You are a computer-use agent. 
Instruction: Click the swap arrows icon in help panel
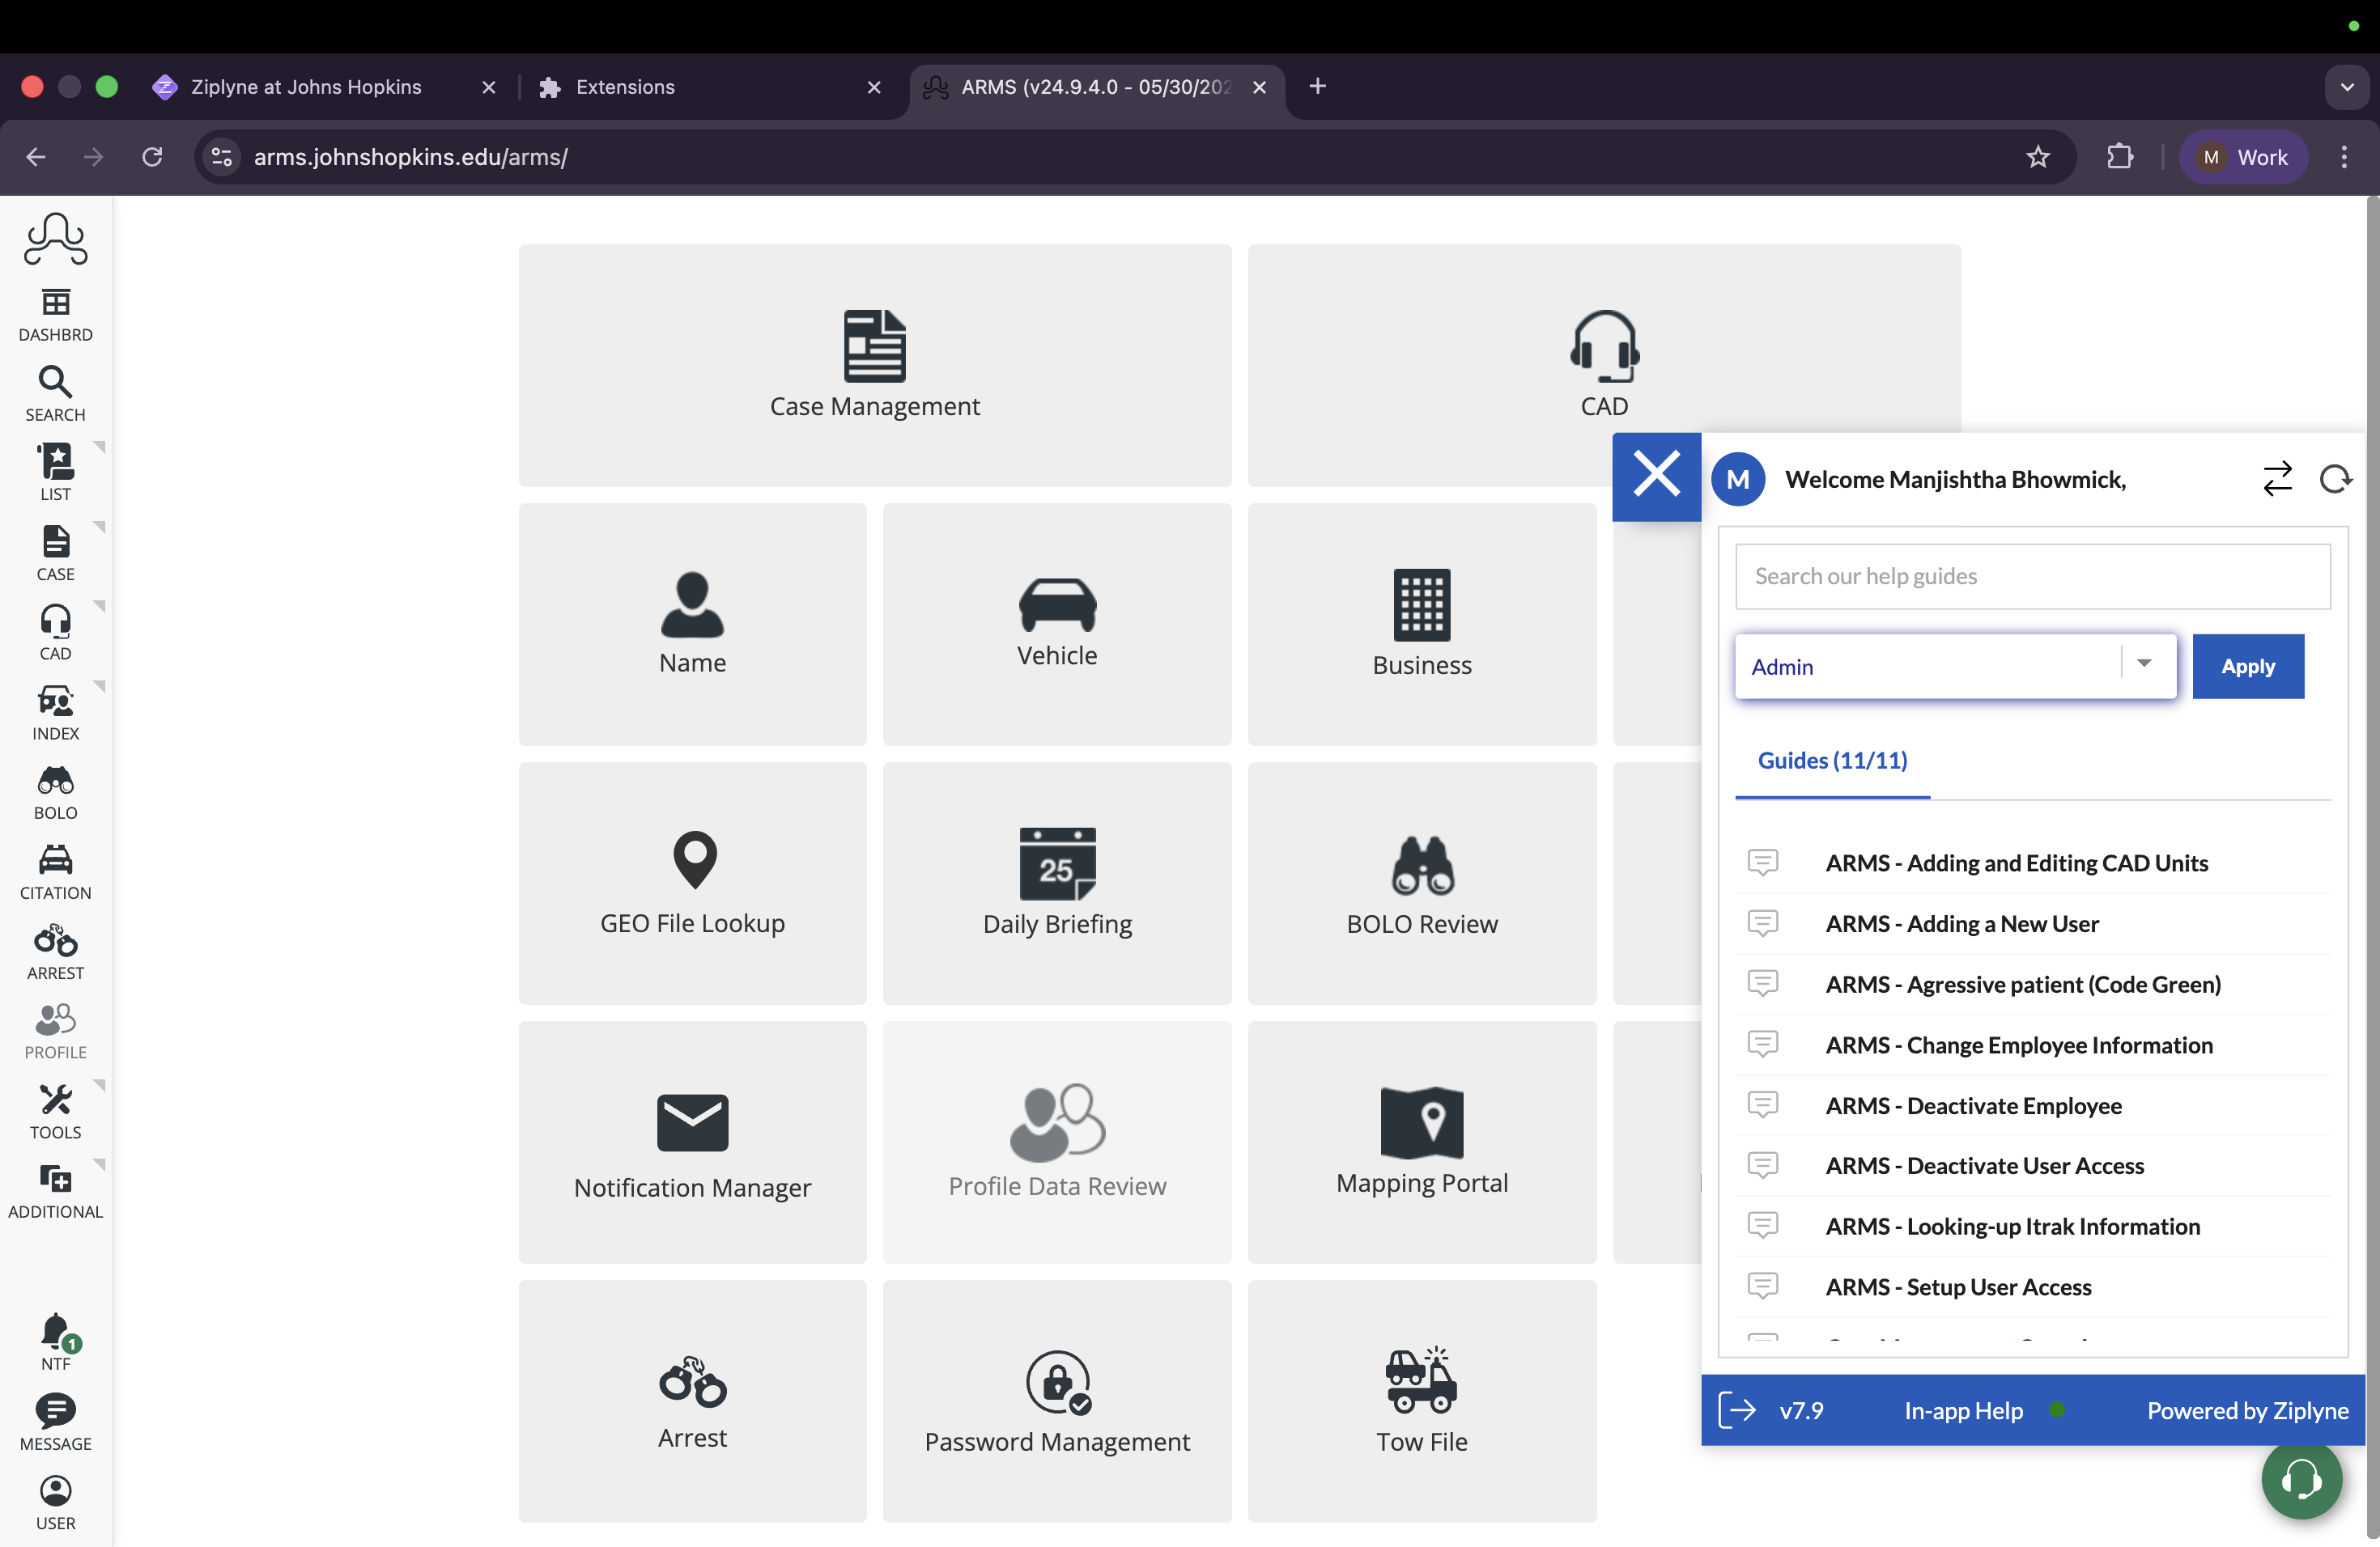click(2277, 480)
